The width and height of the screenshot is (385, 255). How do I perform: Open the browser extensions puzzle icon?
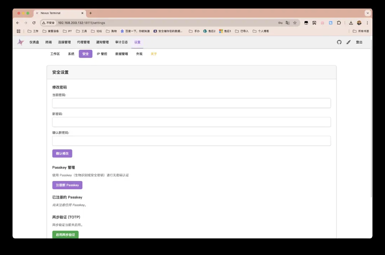click(x=339, y=23)
